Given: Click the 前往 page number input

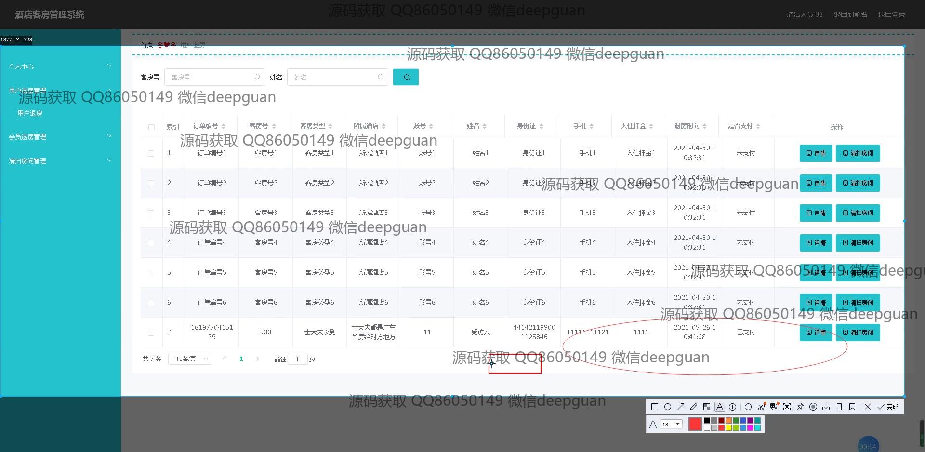Looking at the screenshot, I should 298,359.
